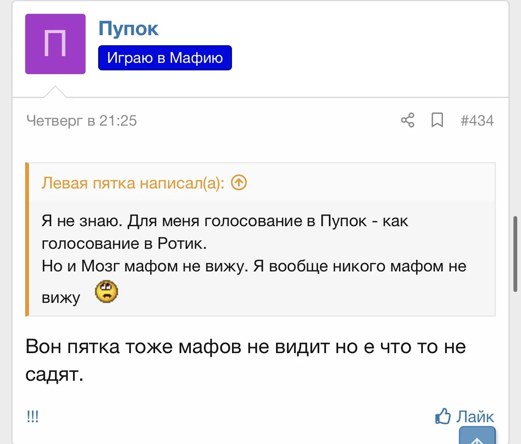Click the reply text Вон пятка тоже мафов
This screenshot has height=444, width=521.
(245, 347)
